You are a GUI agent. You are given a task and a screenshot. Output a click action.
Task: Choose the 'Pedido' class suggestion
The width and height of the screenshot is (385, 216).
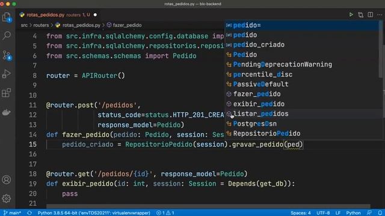[x=302, y=55]
